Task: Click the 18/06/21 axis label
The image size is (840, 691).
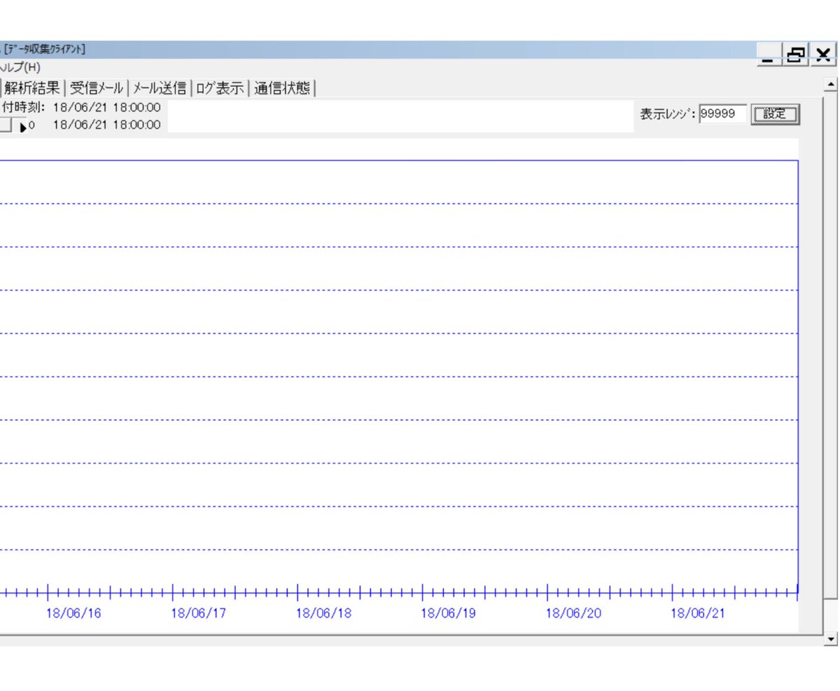Action: point(698,614)
